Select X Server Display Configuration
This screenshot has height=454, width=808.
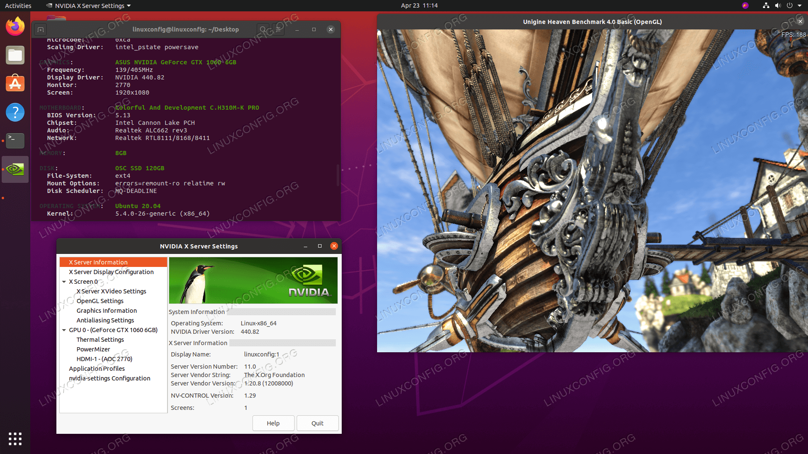pos(112,272)
